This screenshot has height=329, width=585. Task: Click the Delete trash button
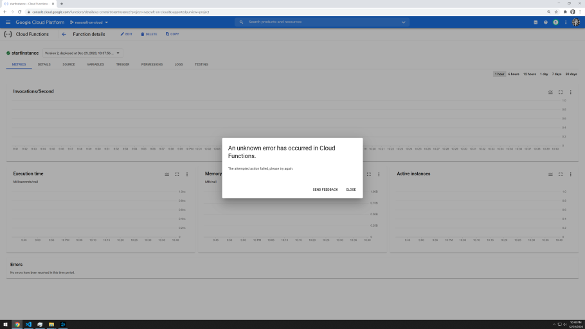click(x=148, y=34)
